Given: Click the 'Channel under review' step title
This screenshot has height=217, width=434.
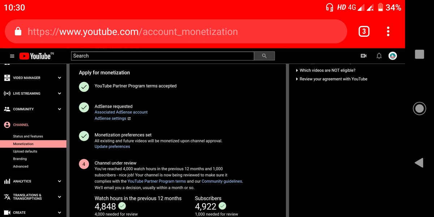Looking at the screenshot, I should (115, 163).
